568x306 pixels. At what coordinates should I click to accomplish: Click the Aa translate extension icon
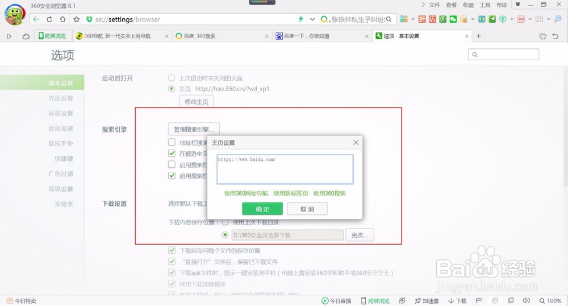[x=521, y=19]
